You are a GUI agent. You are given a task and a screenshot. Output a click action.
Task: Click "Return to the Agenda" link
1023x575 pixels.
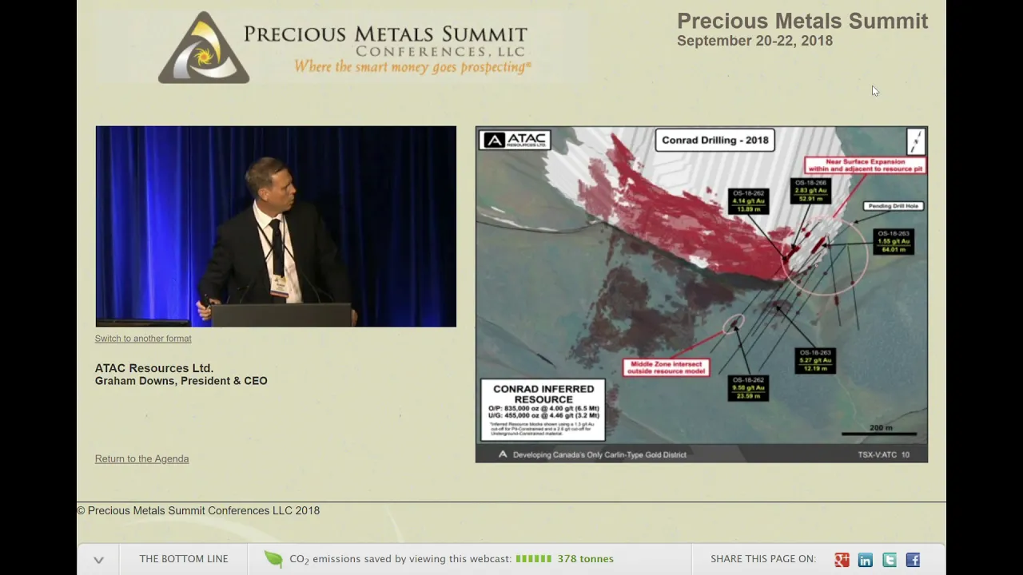click(141, 458)
